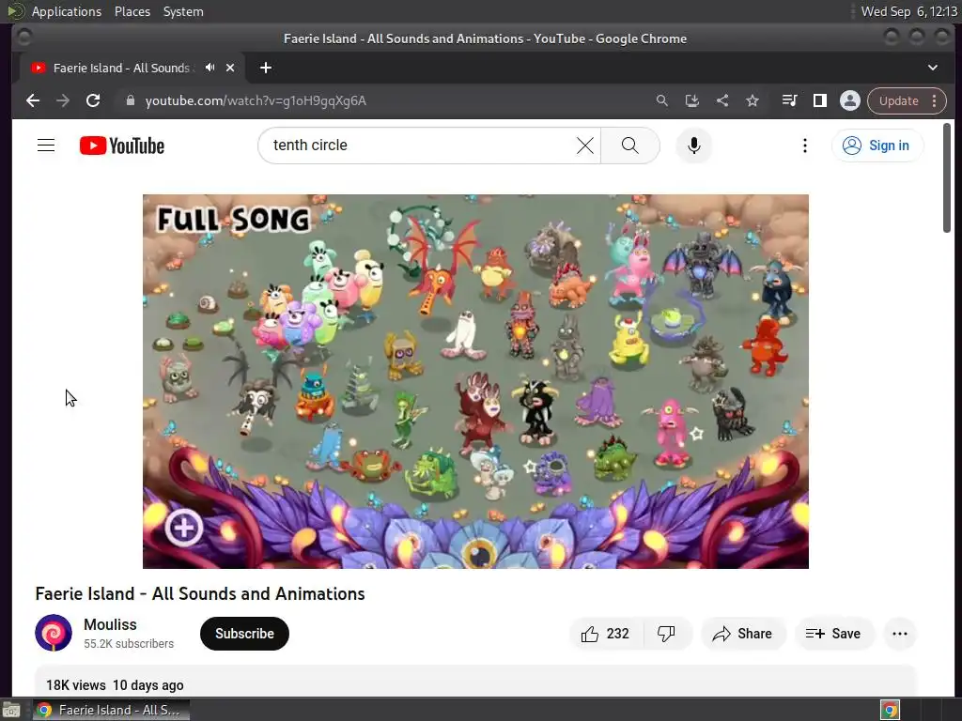Bookmark this tab with star icon
962x721 pixels.
(x=753, y=100)
